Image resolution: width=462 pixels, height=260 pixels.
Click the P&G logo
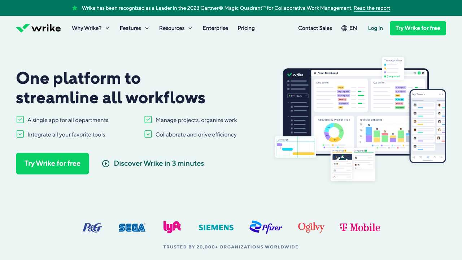(92, 227)
